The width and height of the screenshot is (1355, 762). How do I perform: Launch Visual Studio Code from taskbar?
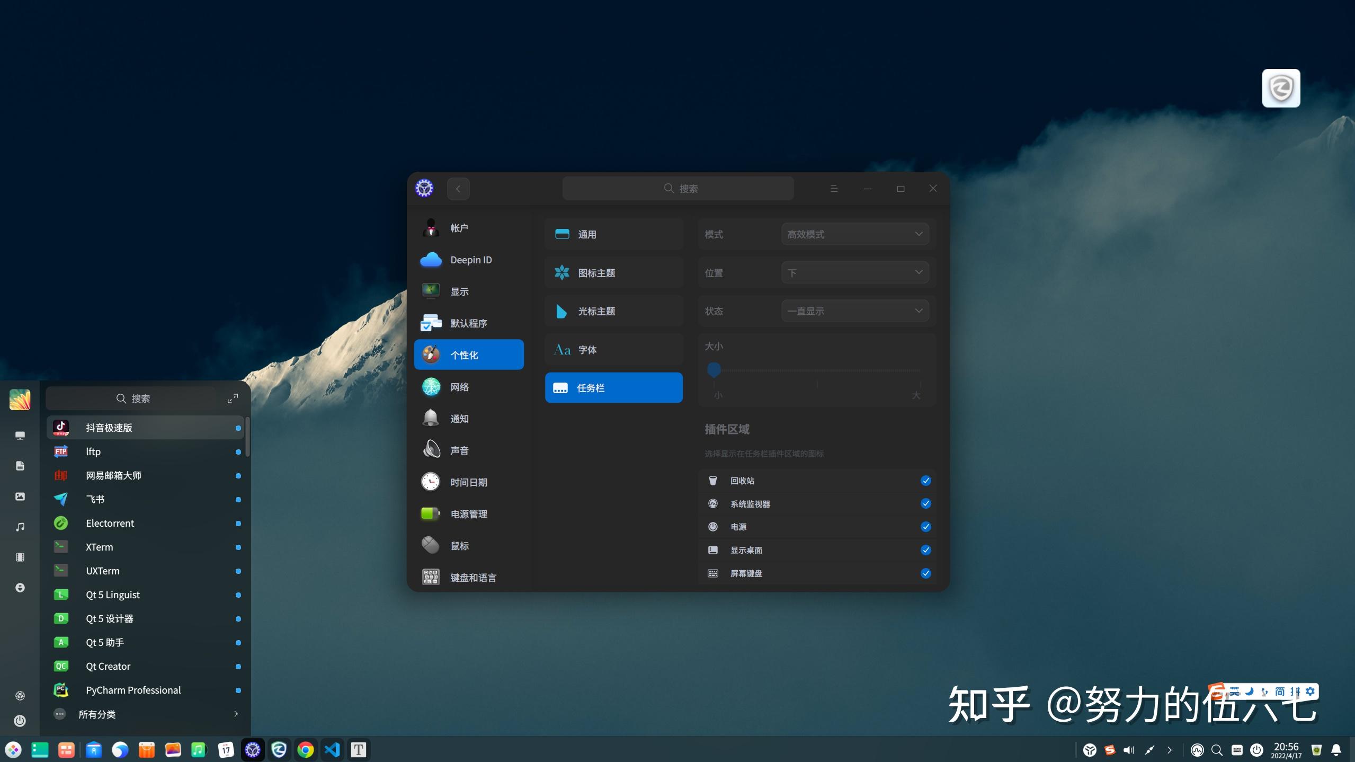(x=332, y=749)
